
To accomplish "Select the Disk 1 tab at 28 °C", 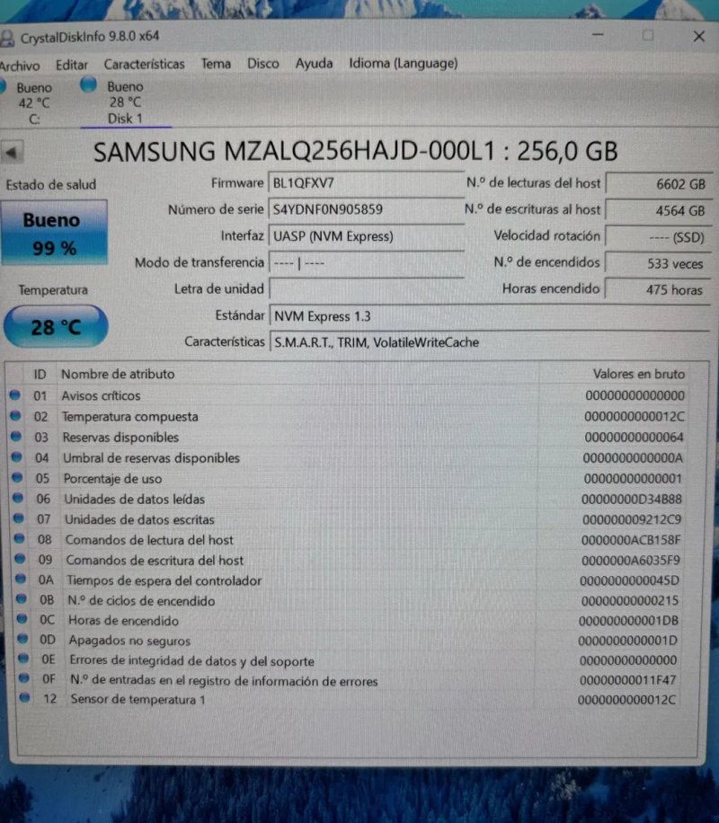I will [x=125, y=102].
